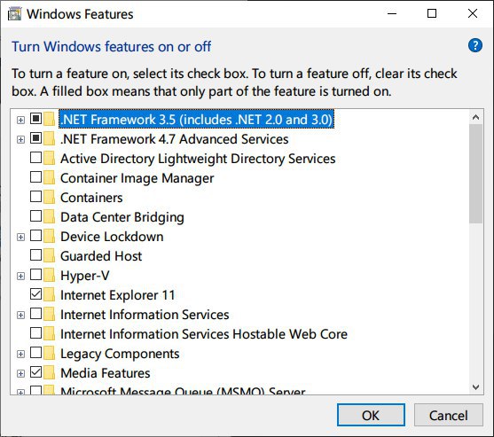Expand the Device Lockdown node
494x437 pixels.
point(20,237)
